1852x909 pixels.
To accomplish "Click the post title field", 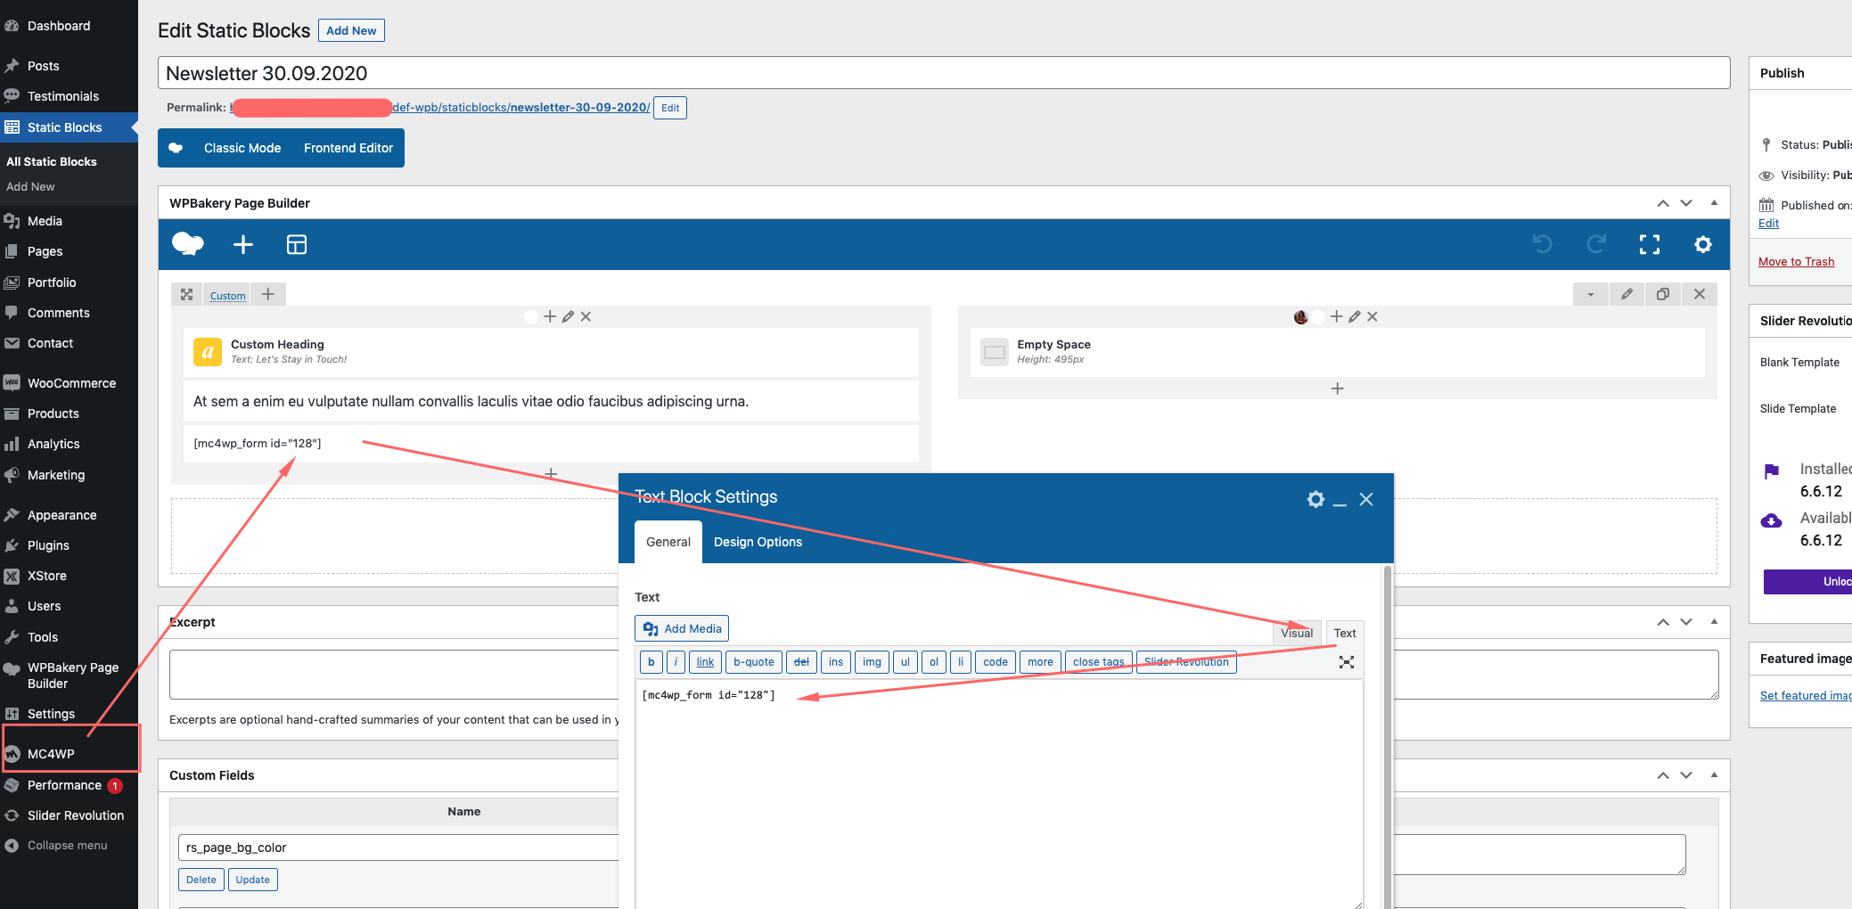I will point(944,73).
